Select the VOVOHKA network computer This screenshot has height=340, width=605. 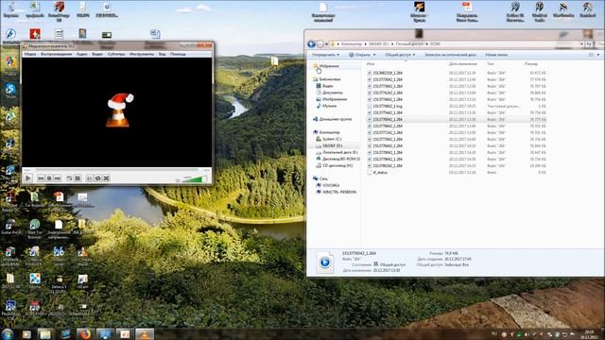pos(331,185)
